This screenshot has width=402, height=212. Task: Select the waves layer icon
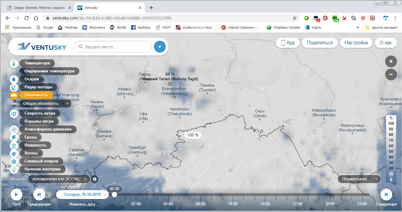14,154
